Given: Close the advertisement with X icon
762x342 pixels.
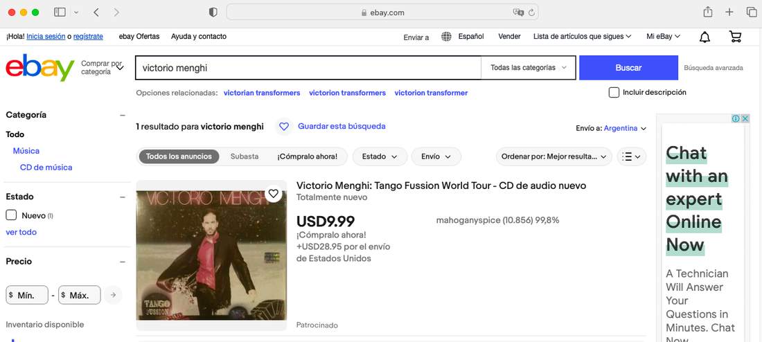Looking at the screenshot, I should tap(745, 118).
